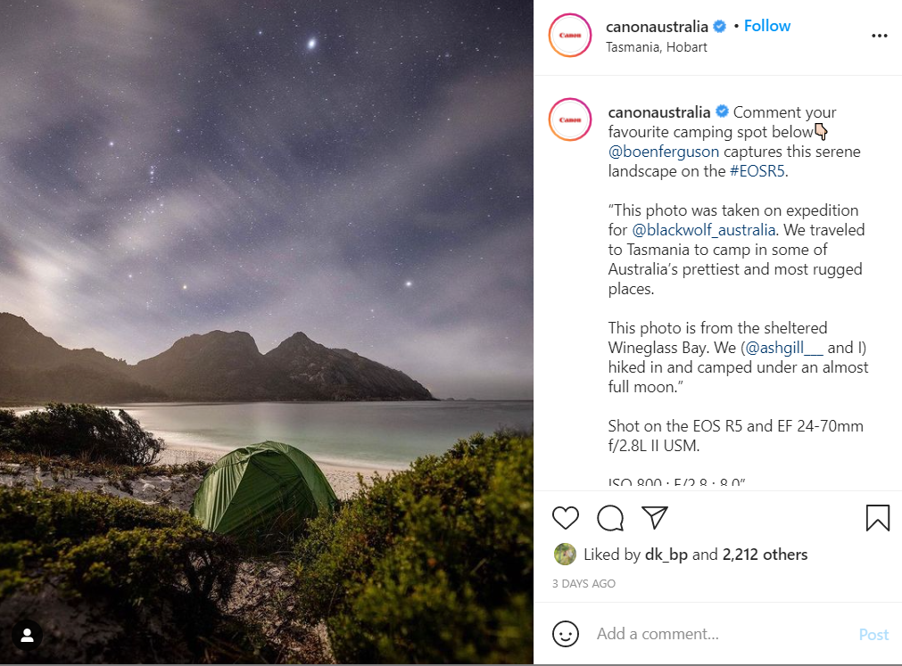The image size is (902, 666).
Task: Save post with the bookmark icon
Action: (878, 518)
